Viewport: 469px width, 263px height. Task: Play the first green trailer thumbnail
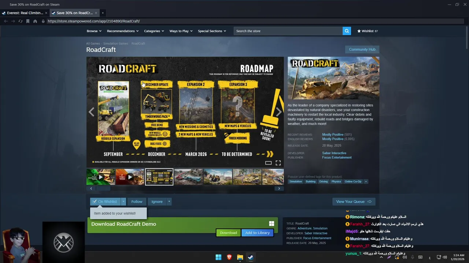101,177
